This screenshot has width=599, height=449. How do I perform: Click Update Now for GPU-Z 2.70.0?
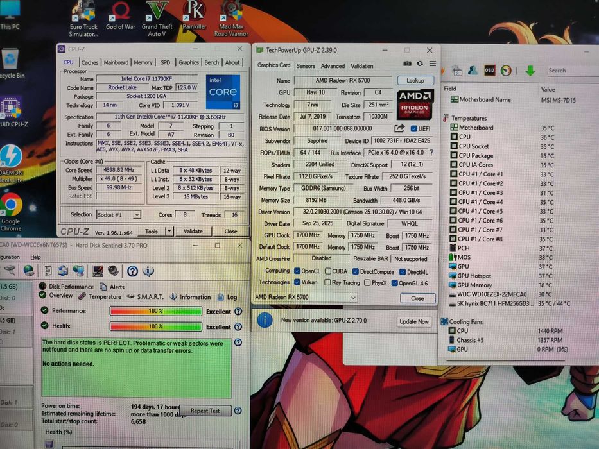pos(414,321)
